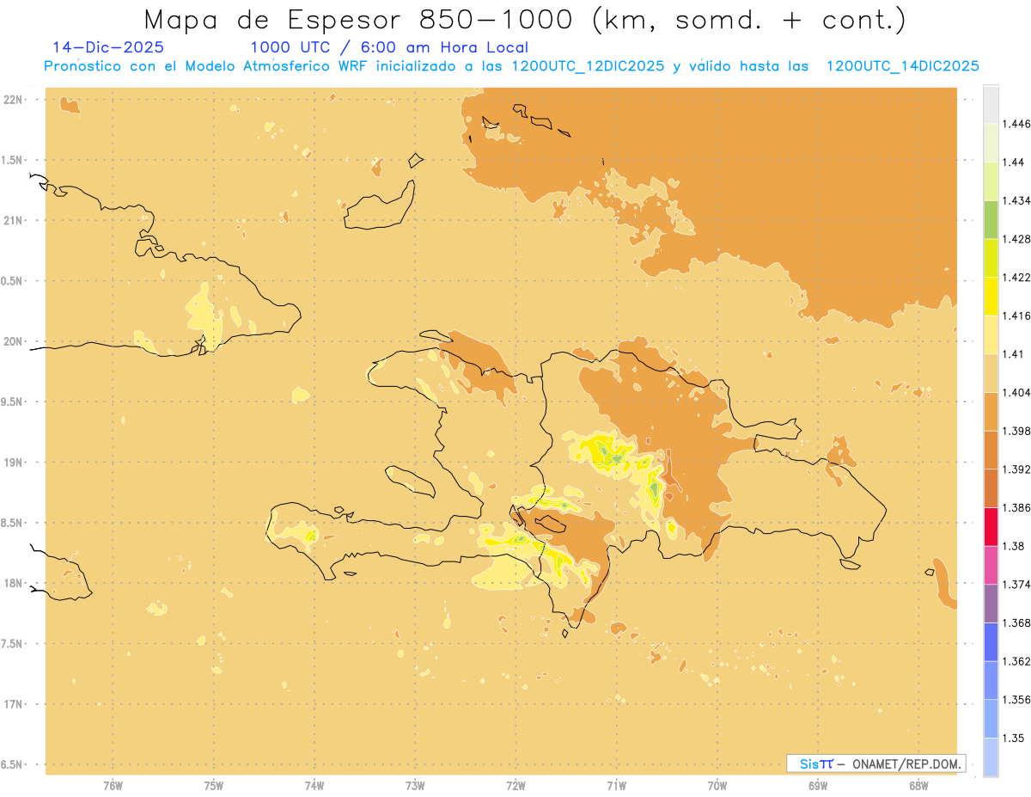This screenshot has height=797, width=1031.
Task: Click the legend value 1.392
Action: coord(1017,469)
